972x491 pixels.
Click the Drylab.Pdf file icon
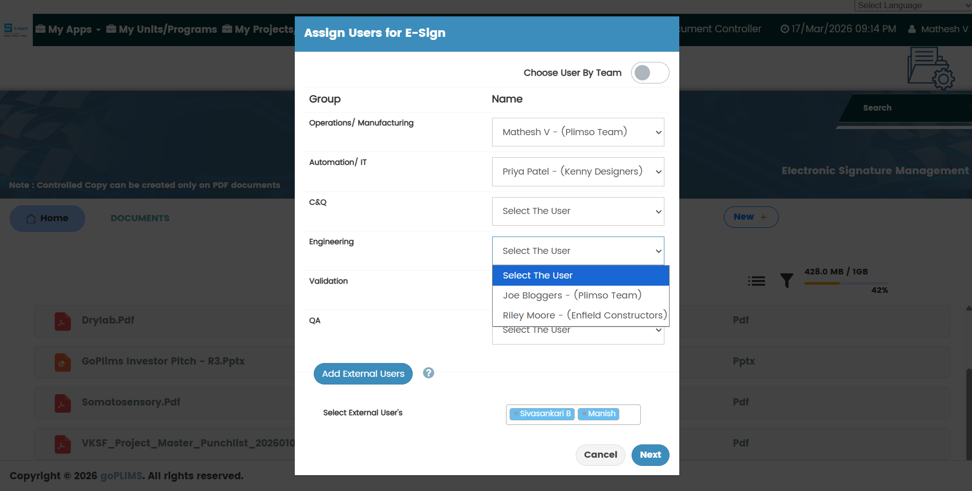63,321
